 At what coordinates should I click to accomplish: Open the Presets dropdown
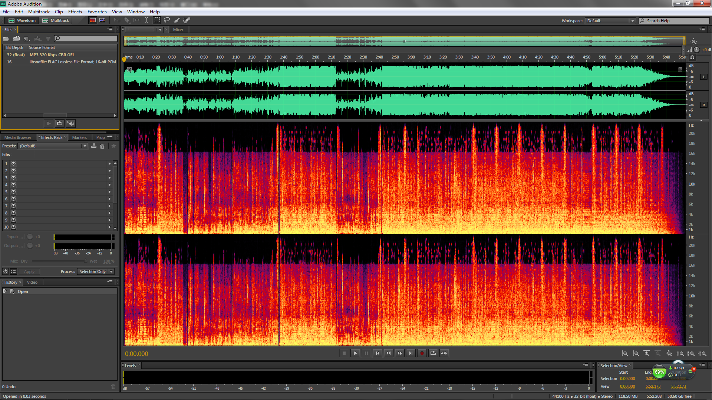click(x=53, y=146)
